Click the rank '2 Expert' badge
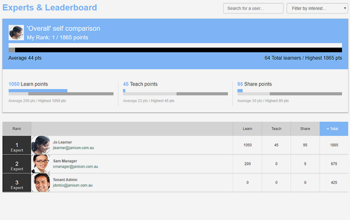The width and height of the screenshot is (350, 220). click(x=17, y=164)
